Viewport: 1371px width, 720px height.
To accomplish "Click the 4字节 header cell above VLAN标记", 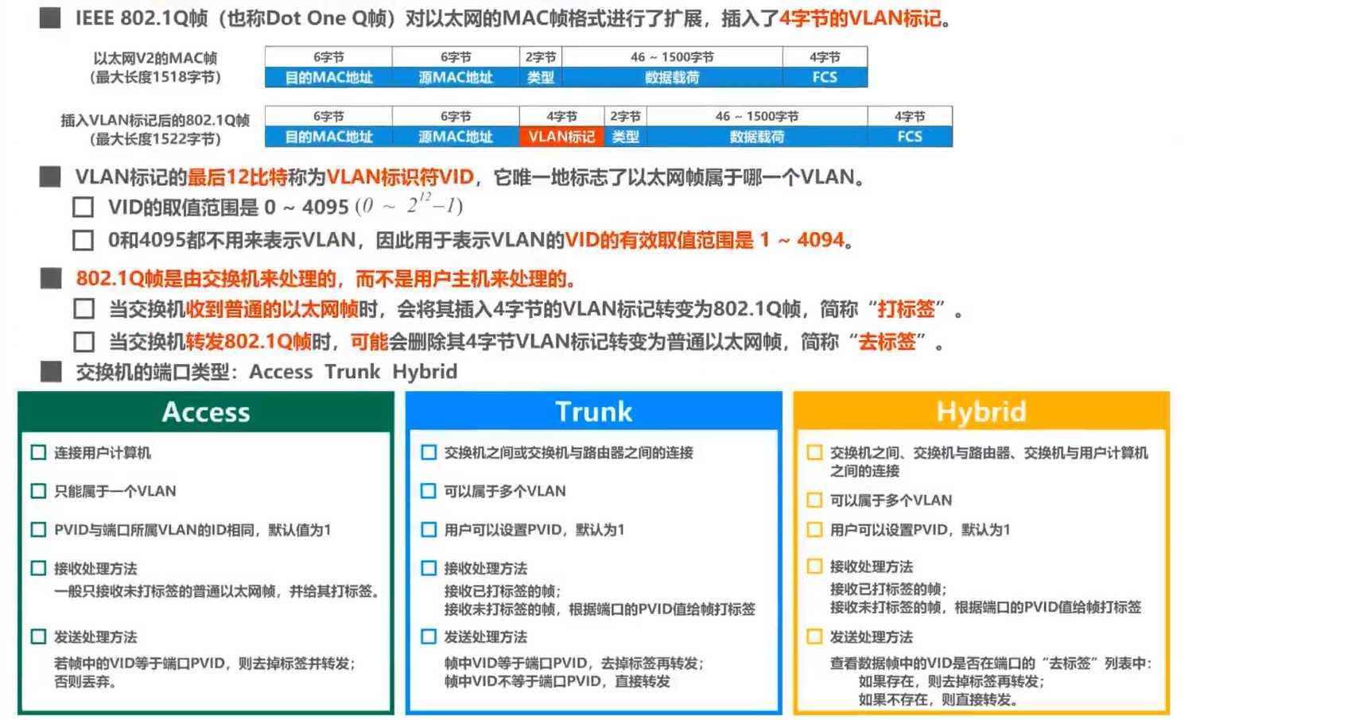I will pyautogui.click(x=561, y=115).
